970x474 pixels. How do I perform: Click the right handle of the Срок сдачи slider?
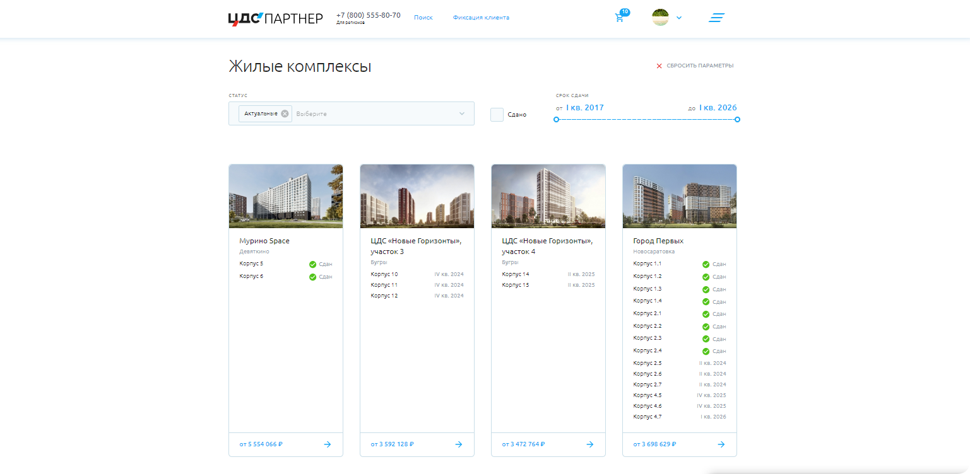737,119
